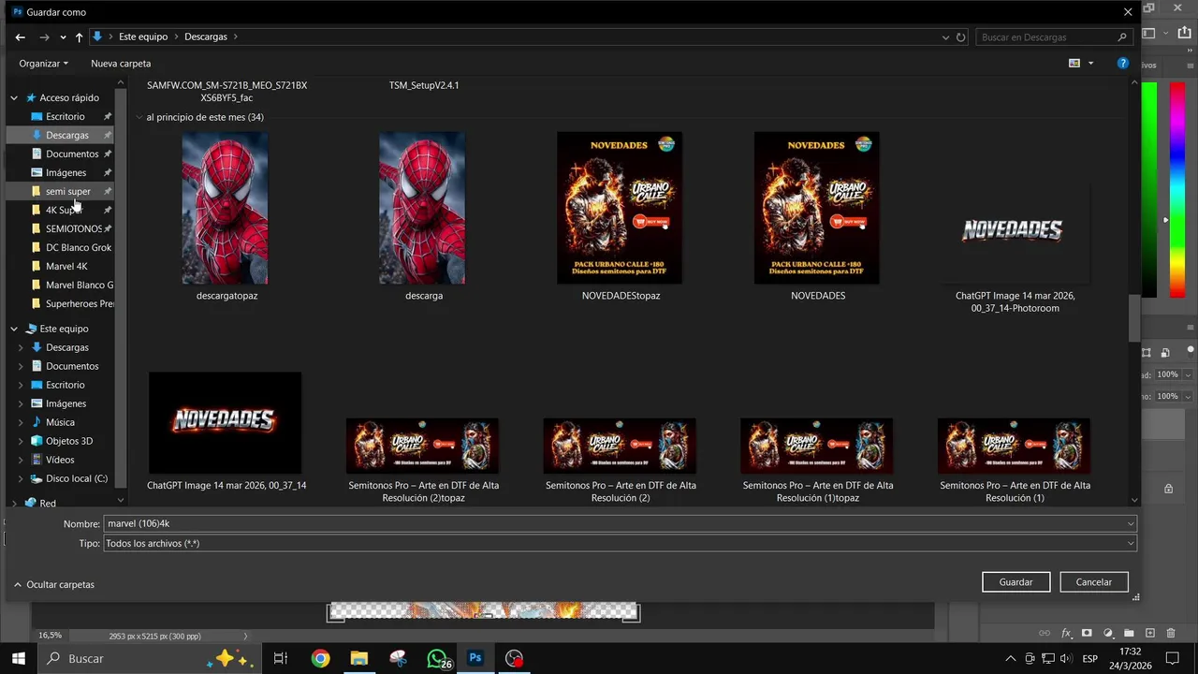Open Task View on taskbar
Viewport: 1198px width, 674px height.
[x=280, y=658]
